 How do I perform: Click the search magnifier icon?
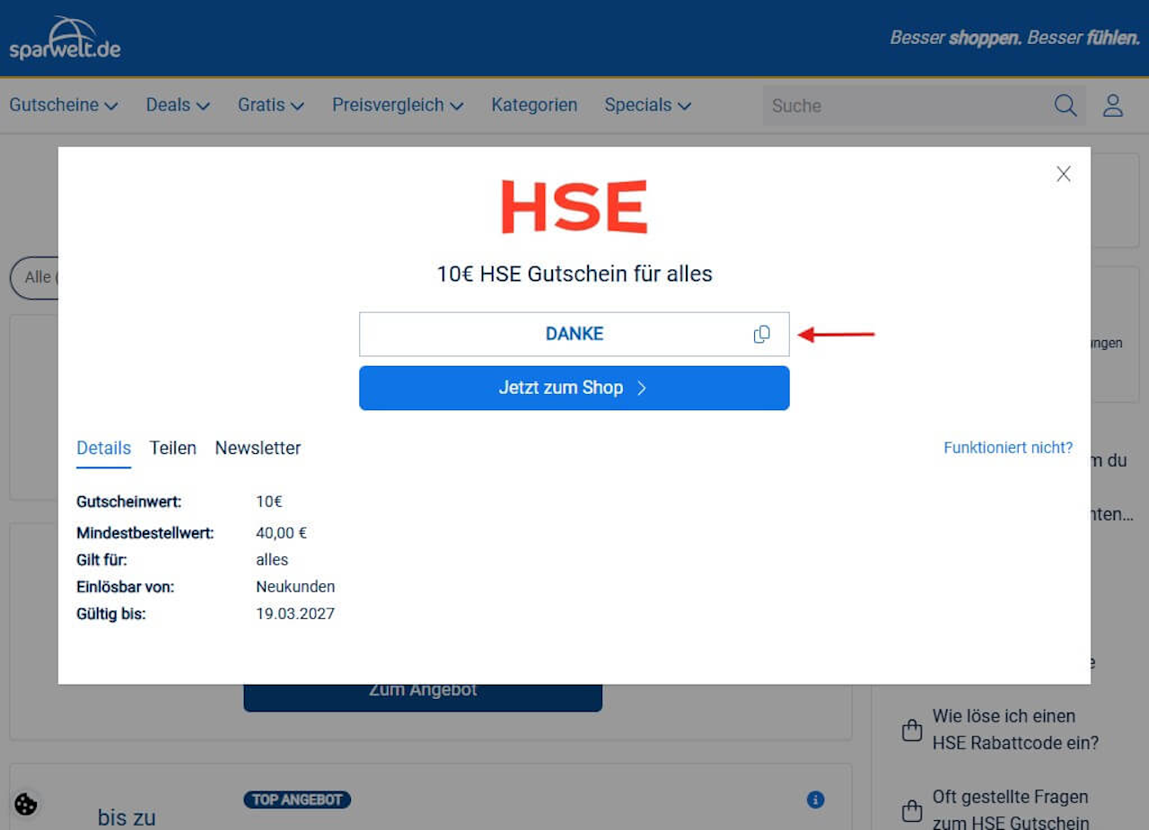pyautogui.click(x=1066, y=105)
